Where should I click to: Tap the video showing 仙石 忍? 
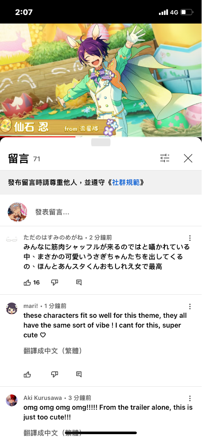click(101, 80)
